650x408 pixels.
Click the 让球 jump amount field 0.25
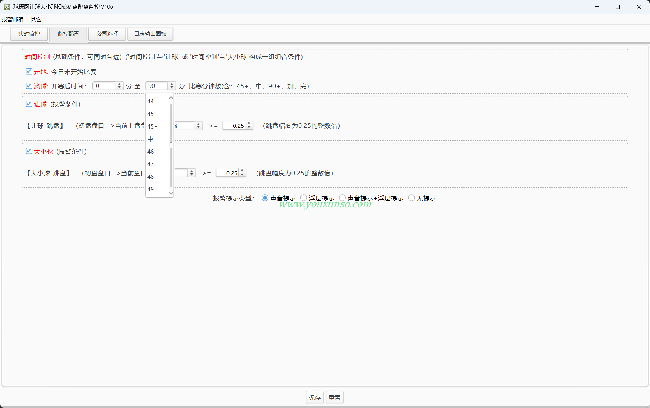[x=234, y=126]
